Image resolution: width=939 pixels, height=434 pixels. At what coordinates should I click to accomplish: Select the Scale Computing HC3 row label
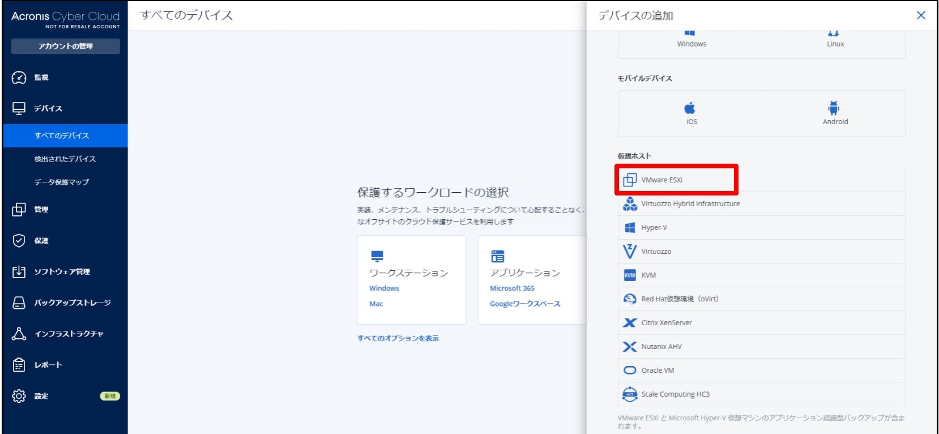pos(675,394)
